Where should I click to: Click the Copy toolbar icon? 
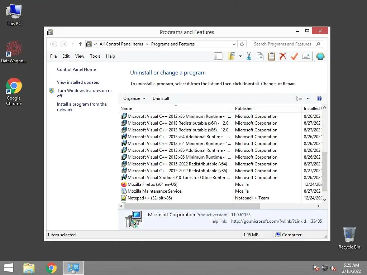point(260,56)
